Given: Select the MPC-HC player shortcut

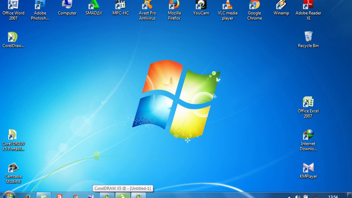Looking at the screenshot, I should click(120, 8).
